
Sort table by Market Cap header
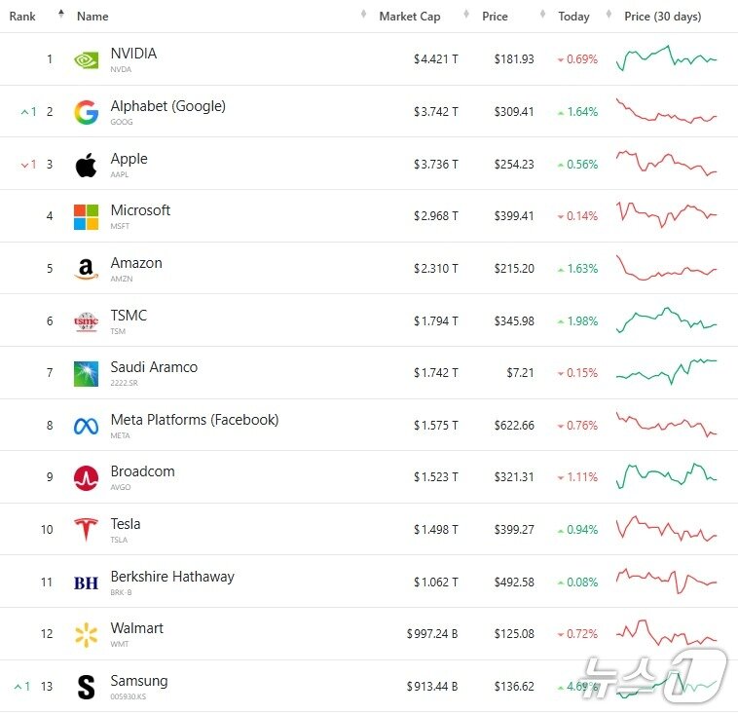tap(409, 17)
